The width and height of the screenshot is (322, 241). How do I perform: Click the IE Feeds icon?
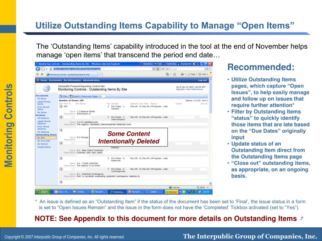175,74
